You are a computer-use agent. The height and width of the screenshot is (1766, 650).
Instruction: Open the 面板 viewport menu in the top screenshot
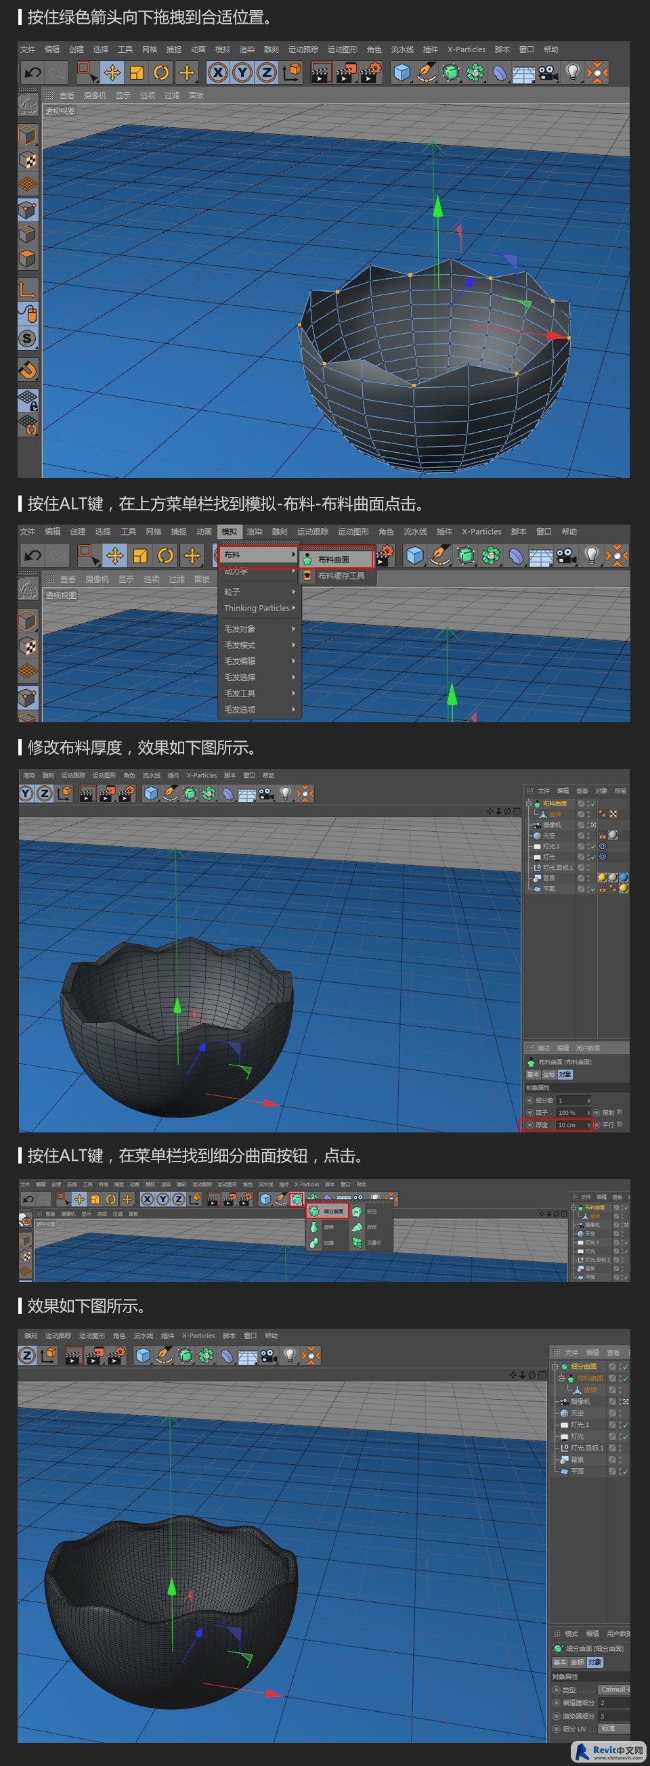point(196,95)
